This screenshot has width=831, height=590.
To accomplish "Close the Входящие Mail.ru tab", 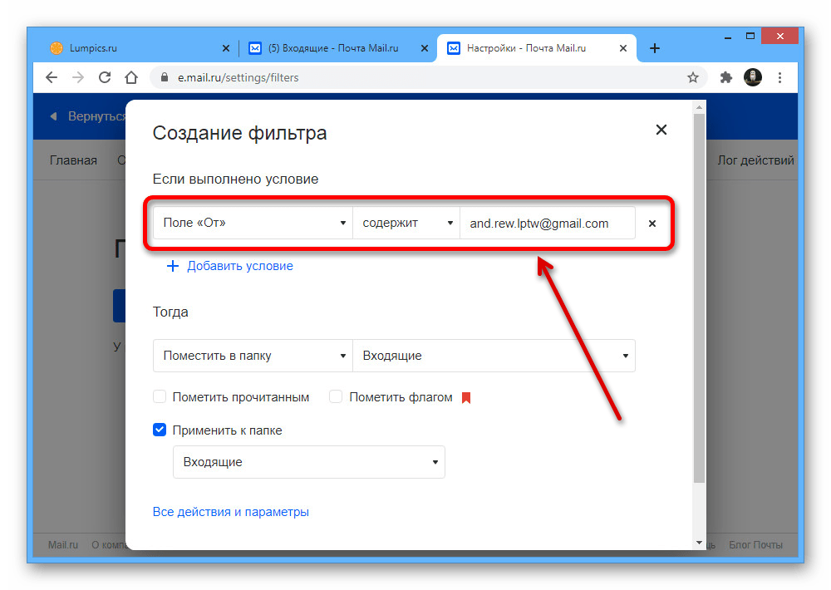I will [425, 48].
